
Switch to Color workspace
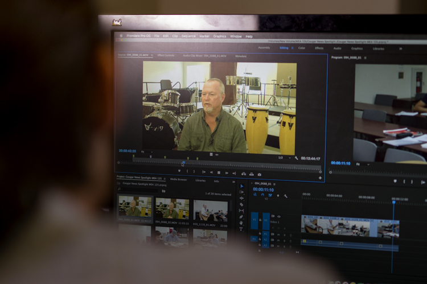tap(301, 48)
